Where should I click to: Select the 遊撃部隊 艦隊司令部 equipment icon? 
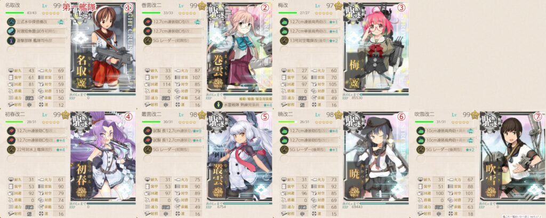point(12,40)
